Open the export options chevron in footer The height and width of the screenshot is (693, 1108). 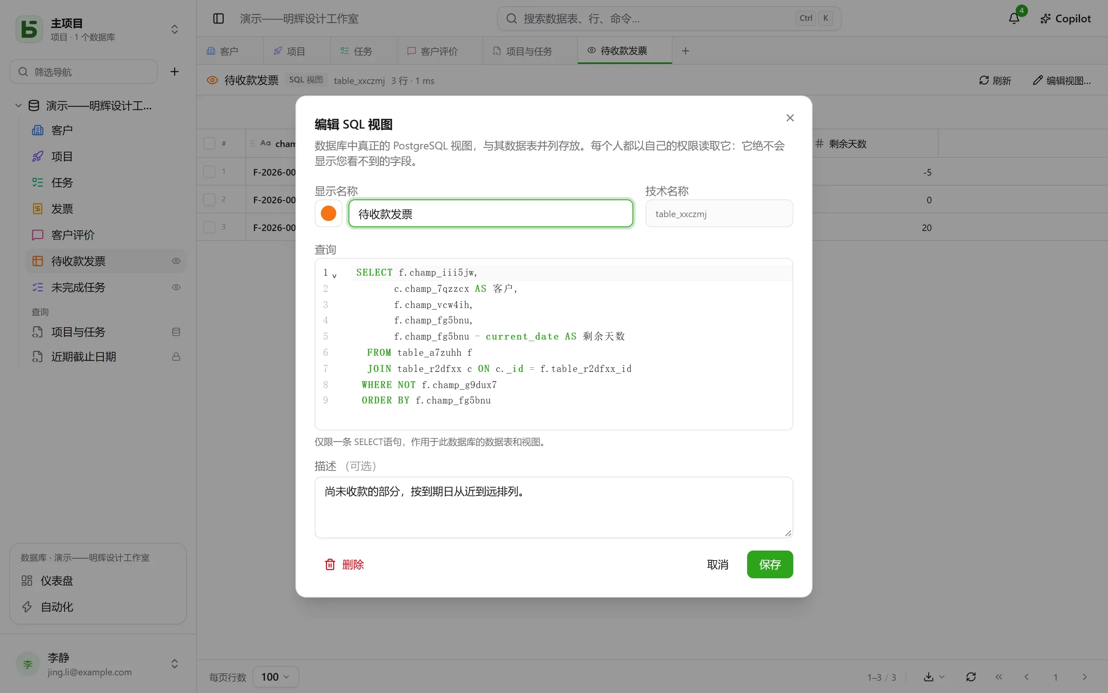pyautogui.click(x=942, y=677)
